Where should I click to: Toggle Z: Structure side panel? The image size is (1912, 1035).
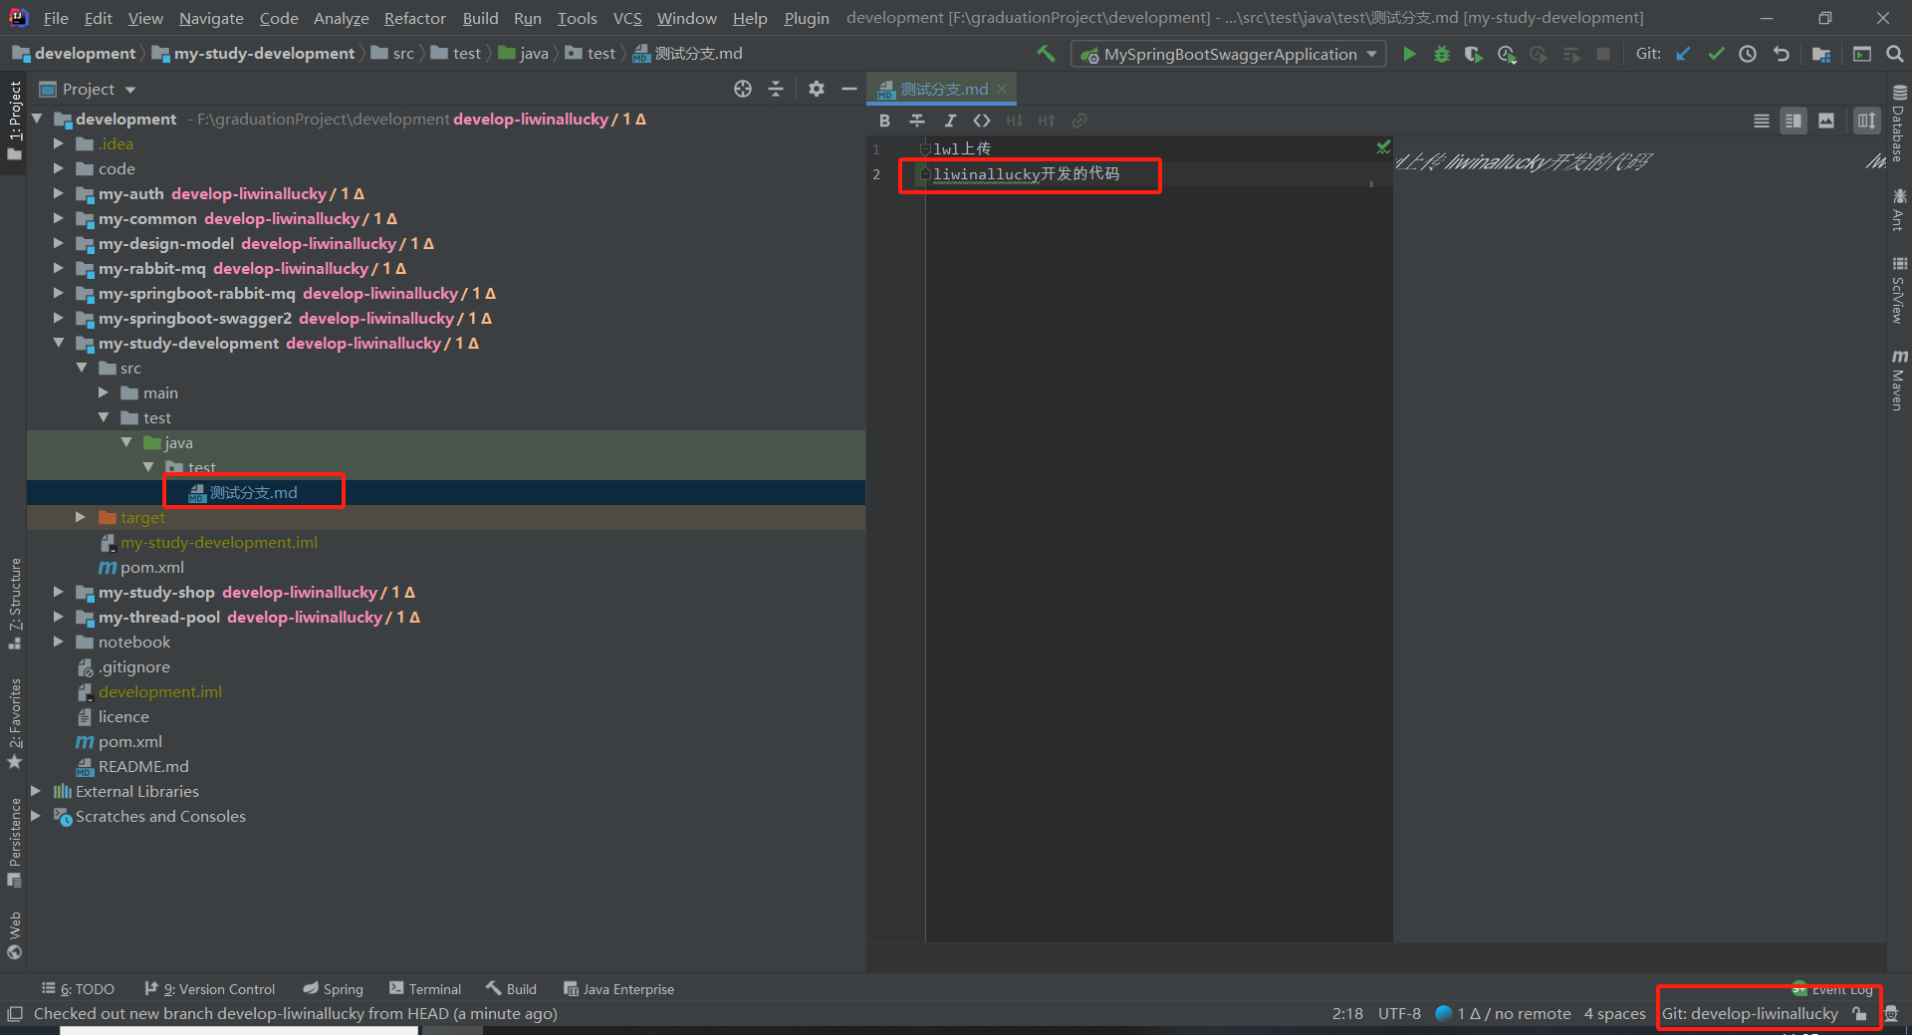14,604
